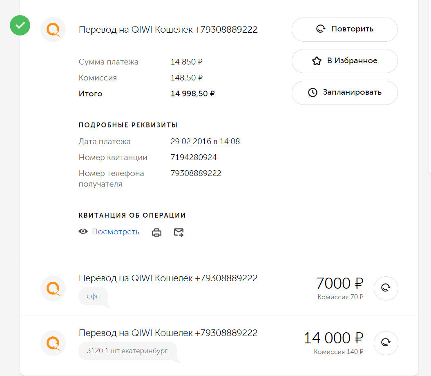Expand the 7000 ₽ transfer row title
Image resolution: width=431 pixels, height=376 pixels.
pyautogui.click(x=168, y=278)
